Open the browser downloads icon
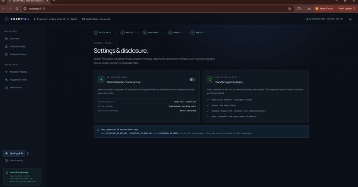Image resolution: width=358 pixels, height=187 pixels. tap(309, 9)
